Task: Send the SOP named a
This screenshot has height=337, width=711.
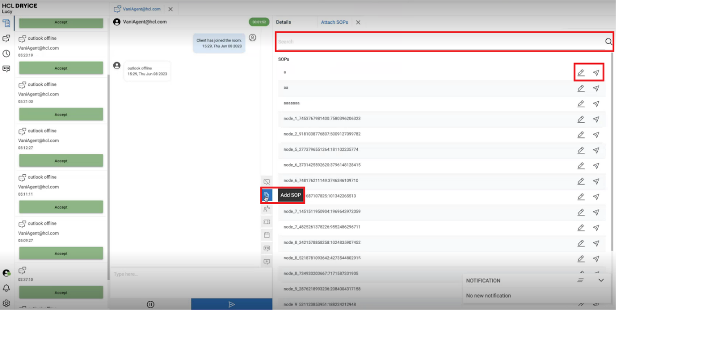Action: coord(596,73)
